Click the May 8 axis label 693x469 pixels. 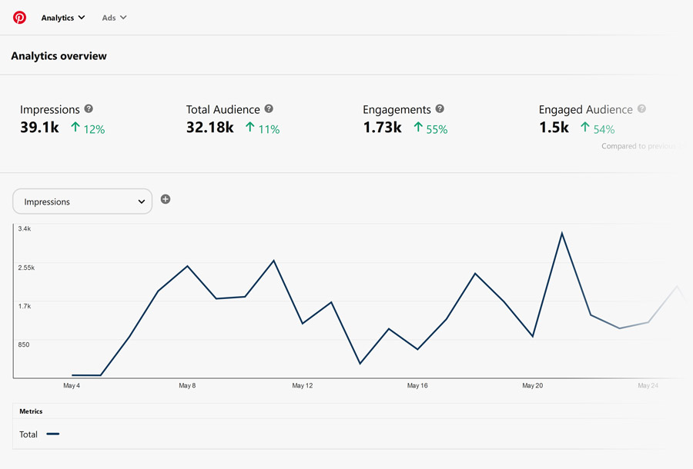click(187, 386)
